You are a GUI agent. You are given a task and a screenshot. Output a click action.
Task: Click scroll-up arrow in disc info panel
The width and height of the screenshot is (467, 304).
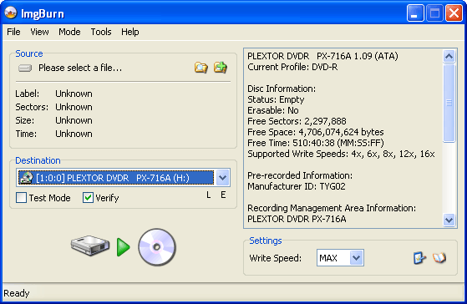click(x=449, y=56)
